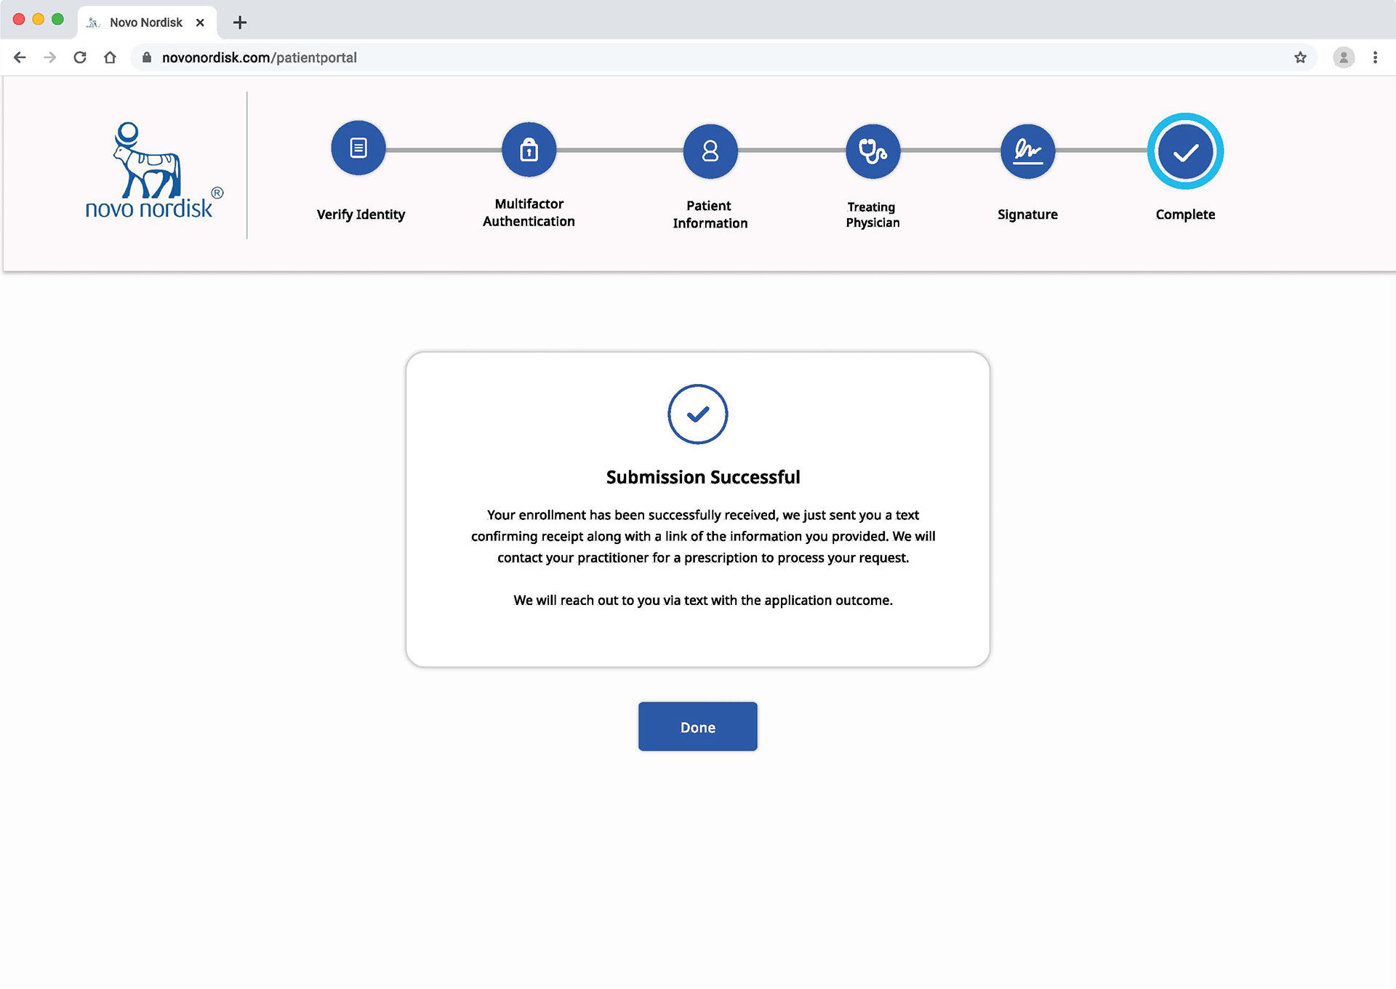
Task: Reload the page with refresh icon
Action: tap(80, 57)
